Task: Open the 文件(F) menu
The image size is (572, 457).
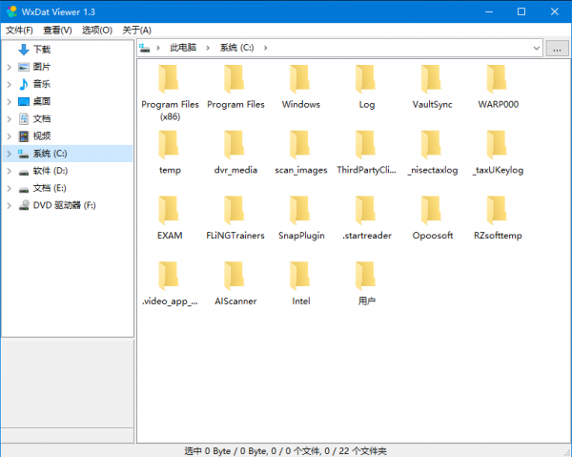Action: [19, 31]
